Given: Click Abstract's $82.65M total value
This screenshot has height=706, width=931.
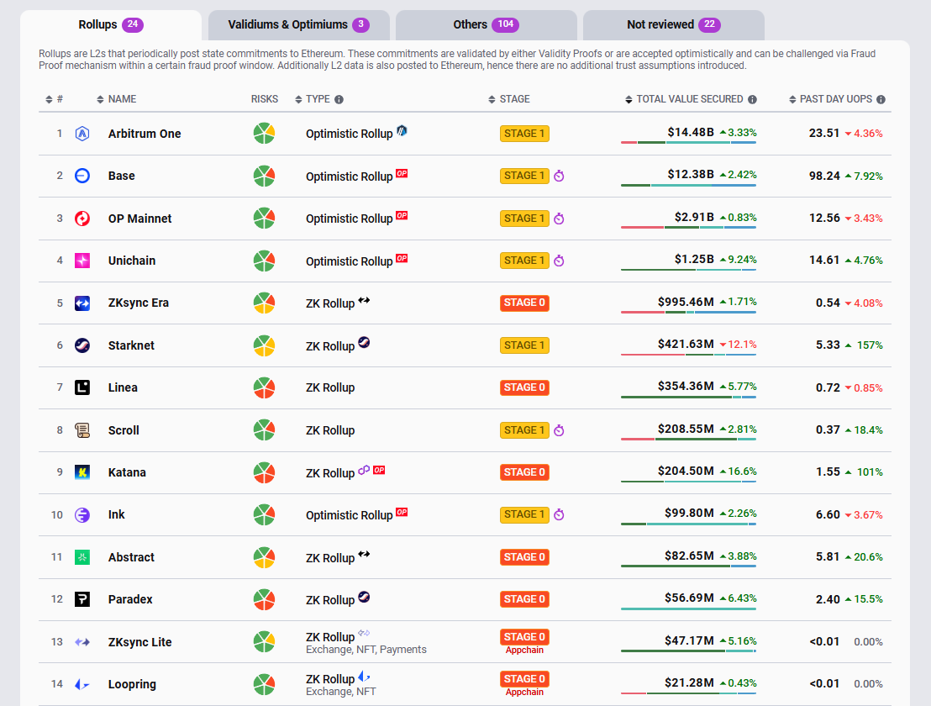Looking at the screenshot, I should [x=689, y=556].
